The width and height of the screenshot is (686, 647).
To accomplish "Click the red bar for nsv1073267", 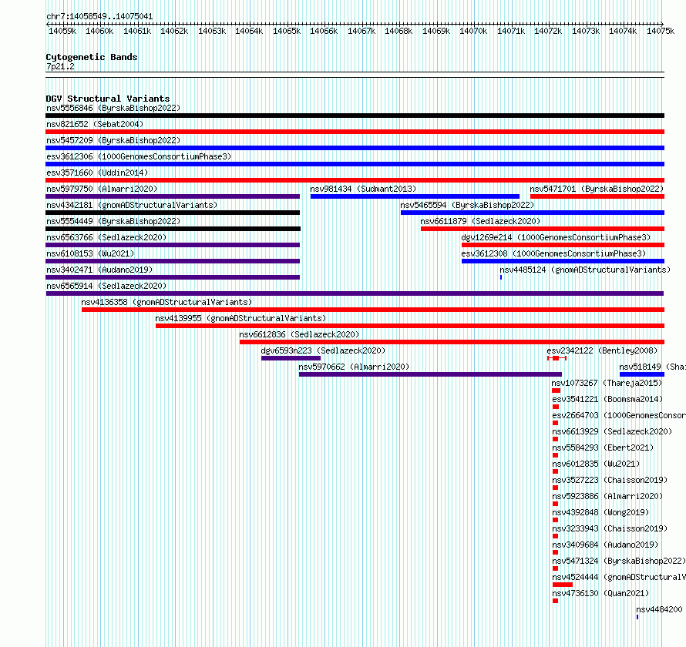I will [x=556, y=391].
